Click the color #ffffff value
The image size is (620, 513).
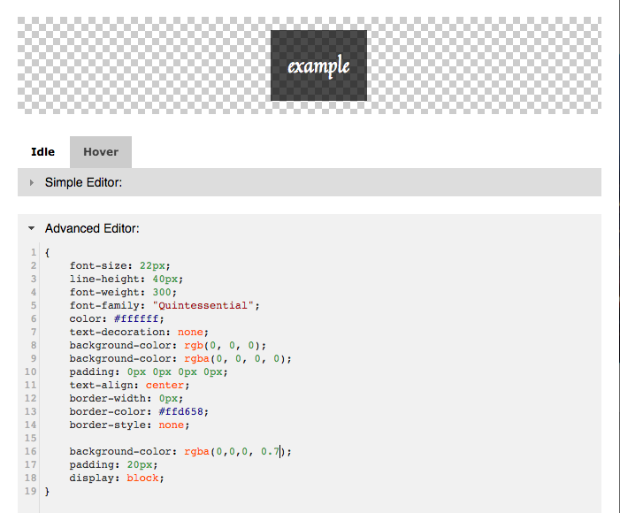136,318
